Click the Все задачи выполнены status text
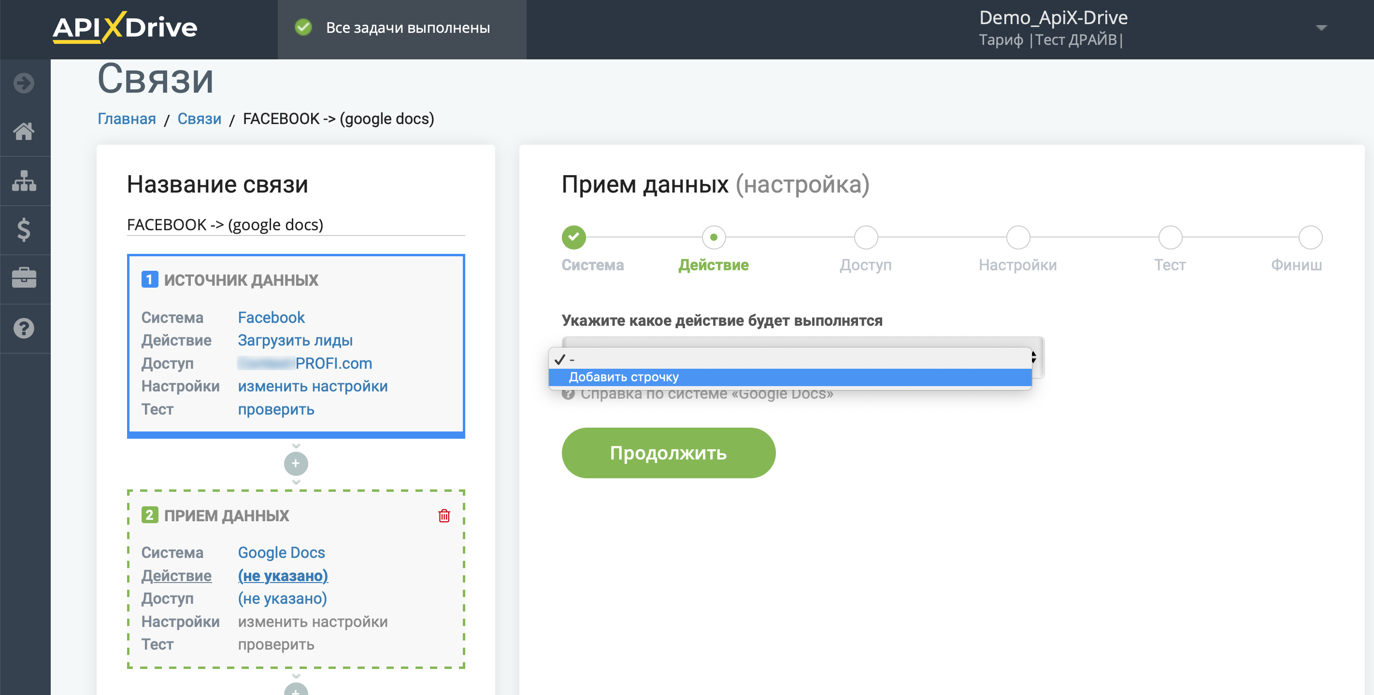The height and width of the screenshot is (695, 1374). 408,27
